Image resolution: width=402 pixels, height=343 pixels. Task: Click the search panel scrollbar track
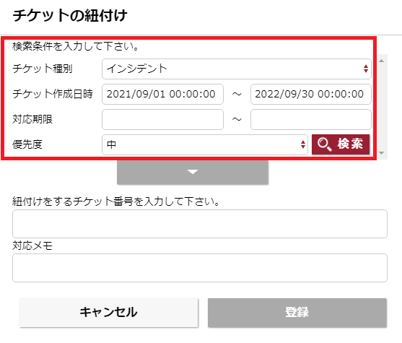[382, 107]
